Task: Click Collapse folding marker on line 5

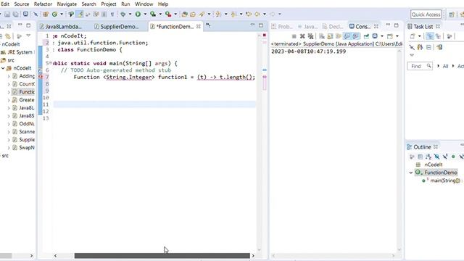Action: [51, 63]
